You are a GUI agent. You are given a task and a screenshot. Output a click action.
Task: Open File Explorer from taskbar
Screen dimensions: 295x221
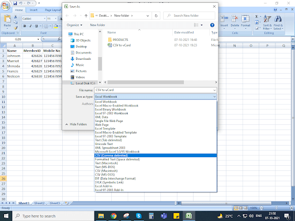(x=101, y=216)
